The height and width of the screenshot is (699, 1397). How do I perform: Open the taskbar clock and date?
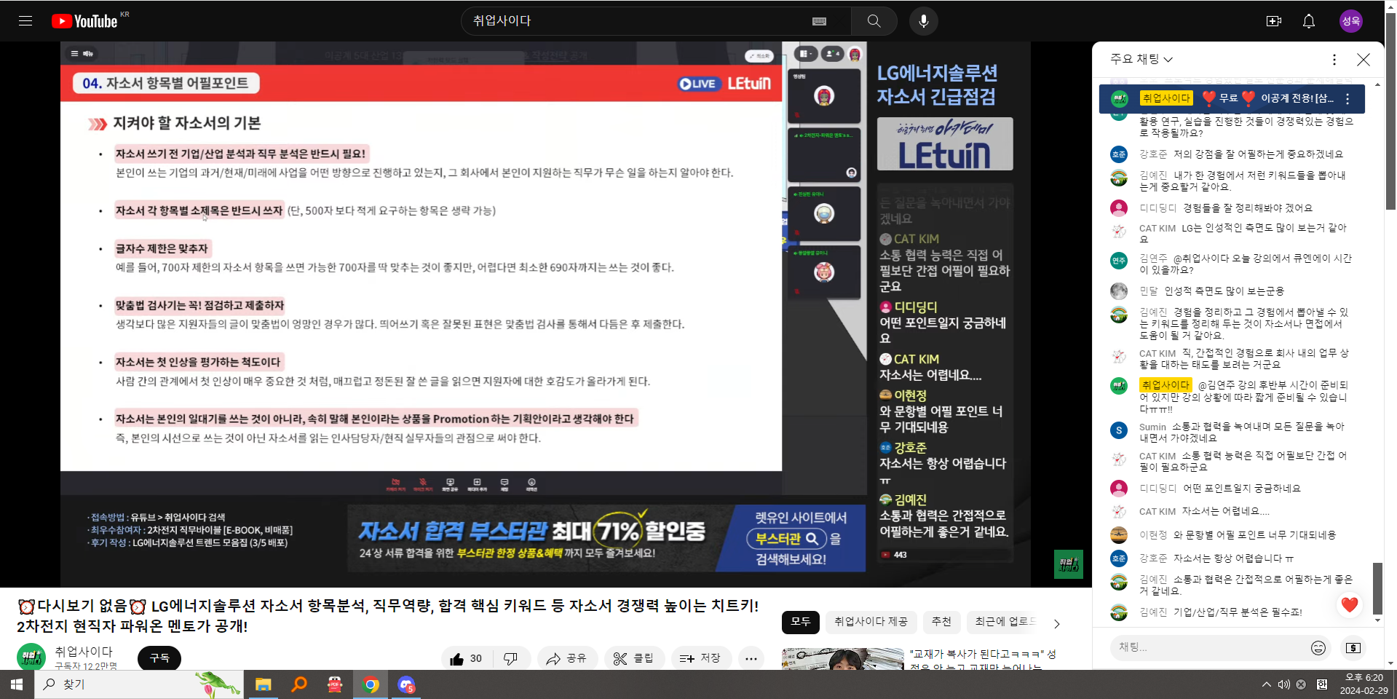coord(1364,684)
